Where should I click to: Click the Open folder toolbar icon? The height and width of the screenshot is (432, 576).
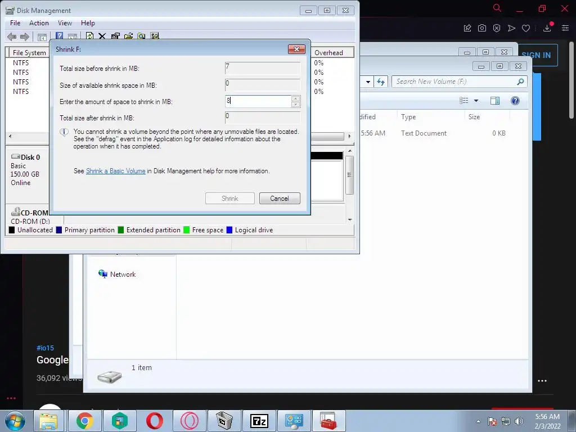coord(129,36)
